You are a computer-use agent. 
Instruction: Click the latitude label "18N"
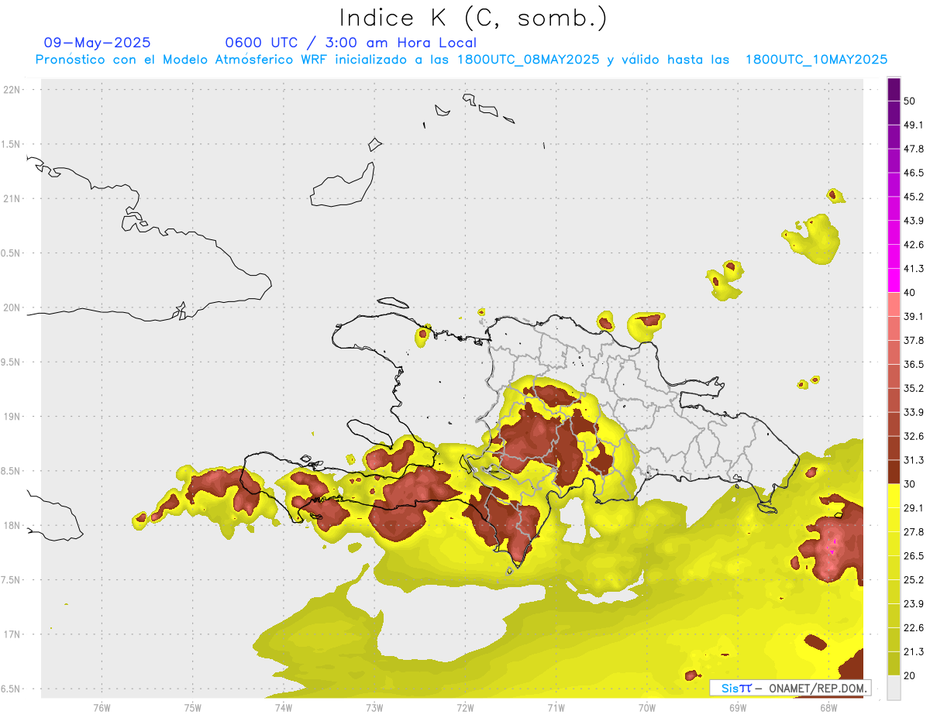[x=12, y=525]
